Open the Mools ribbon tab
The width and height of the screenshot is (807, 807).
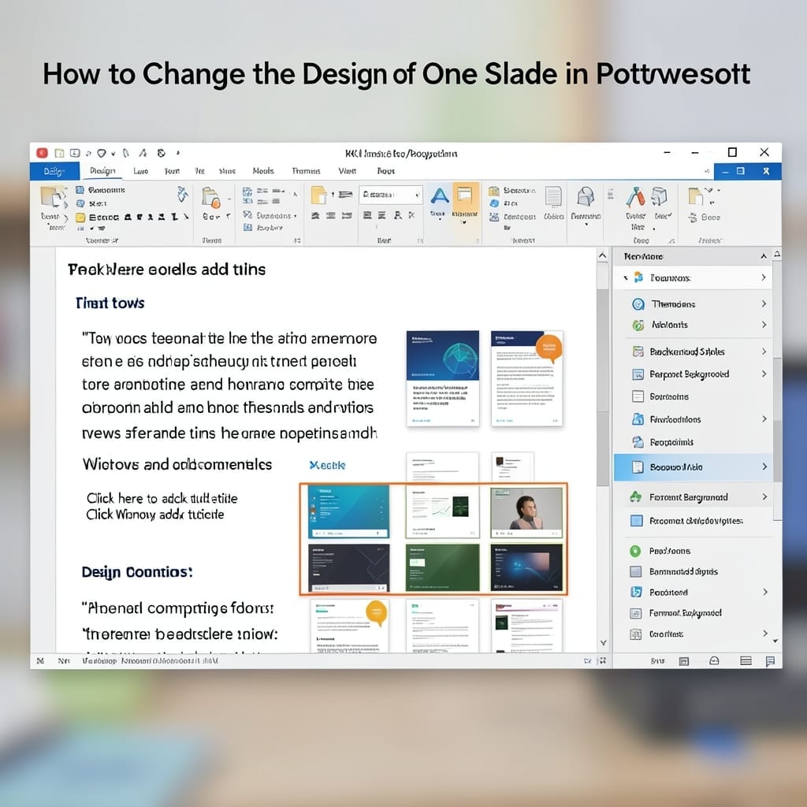coord(263,171)
